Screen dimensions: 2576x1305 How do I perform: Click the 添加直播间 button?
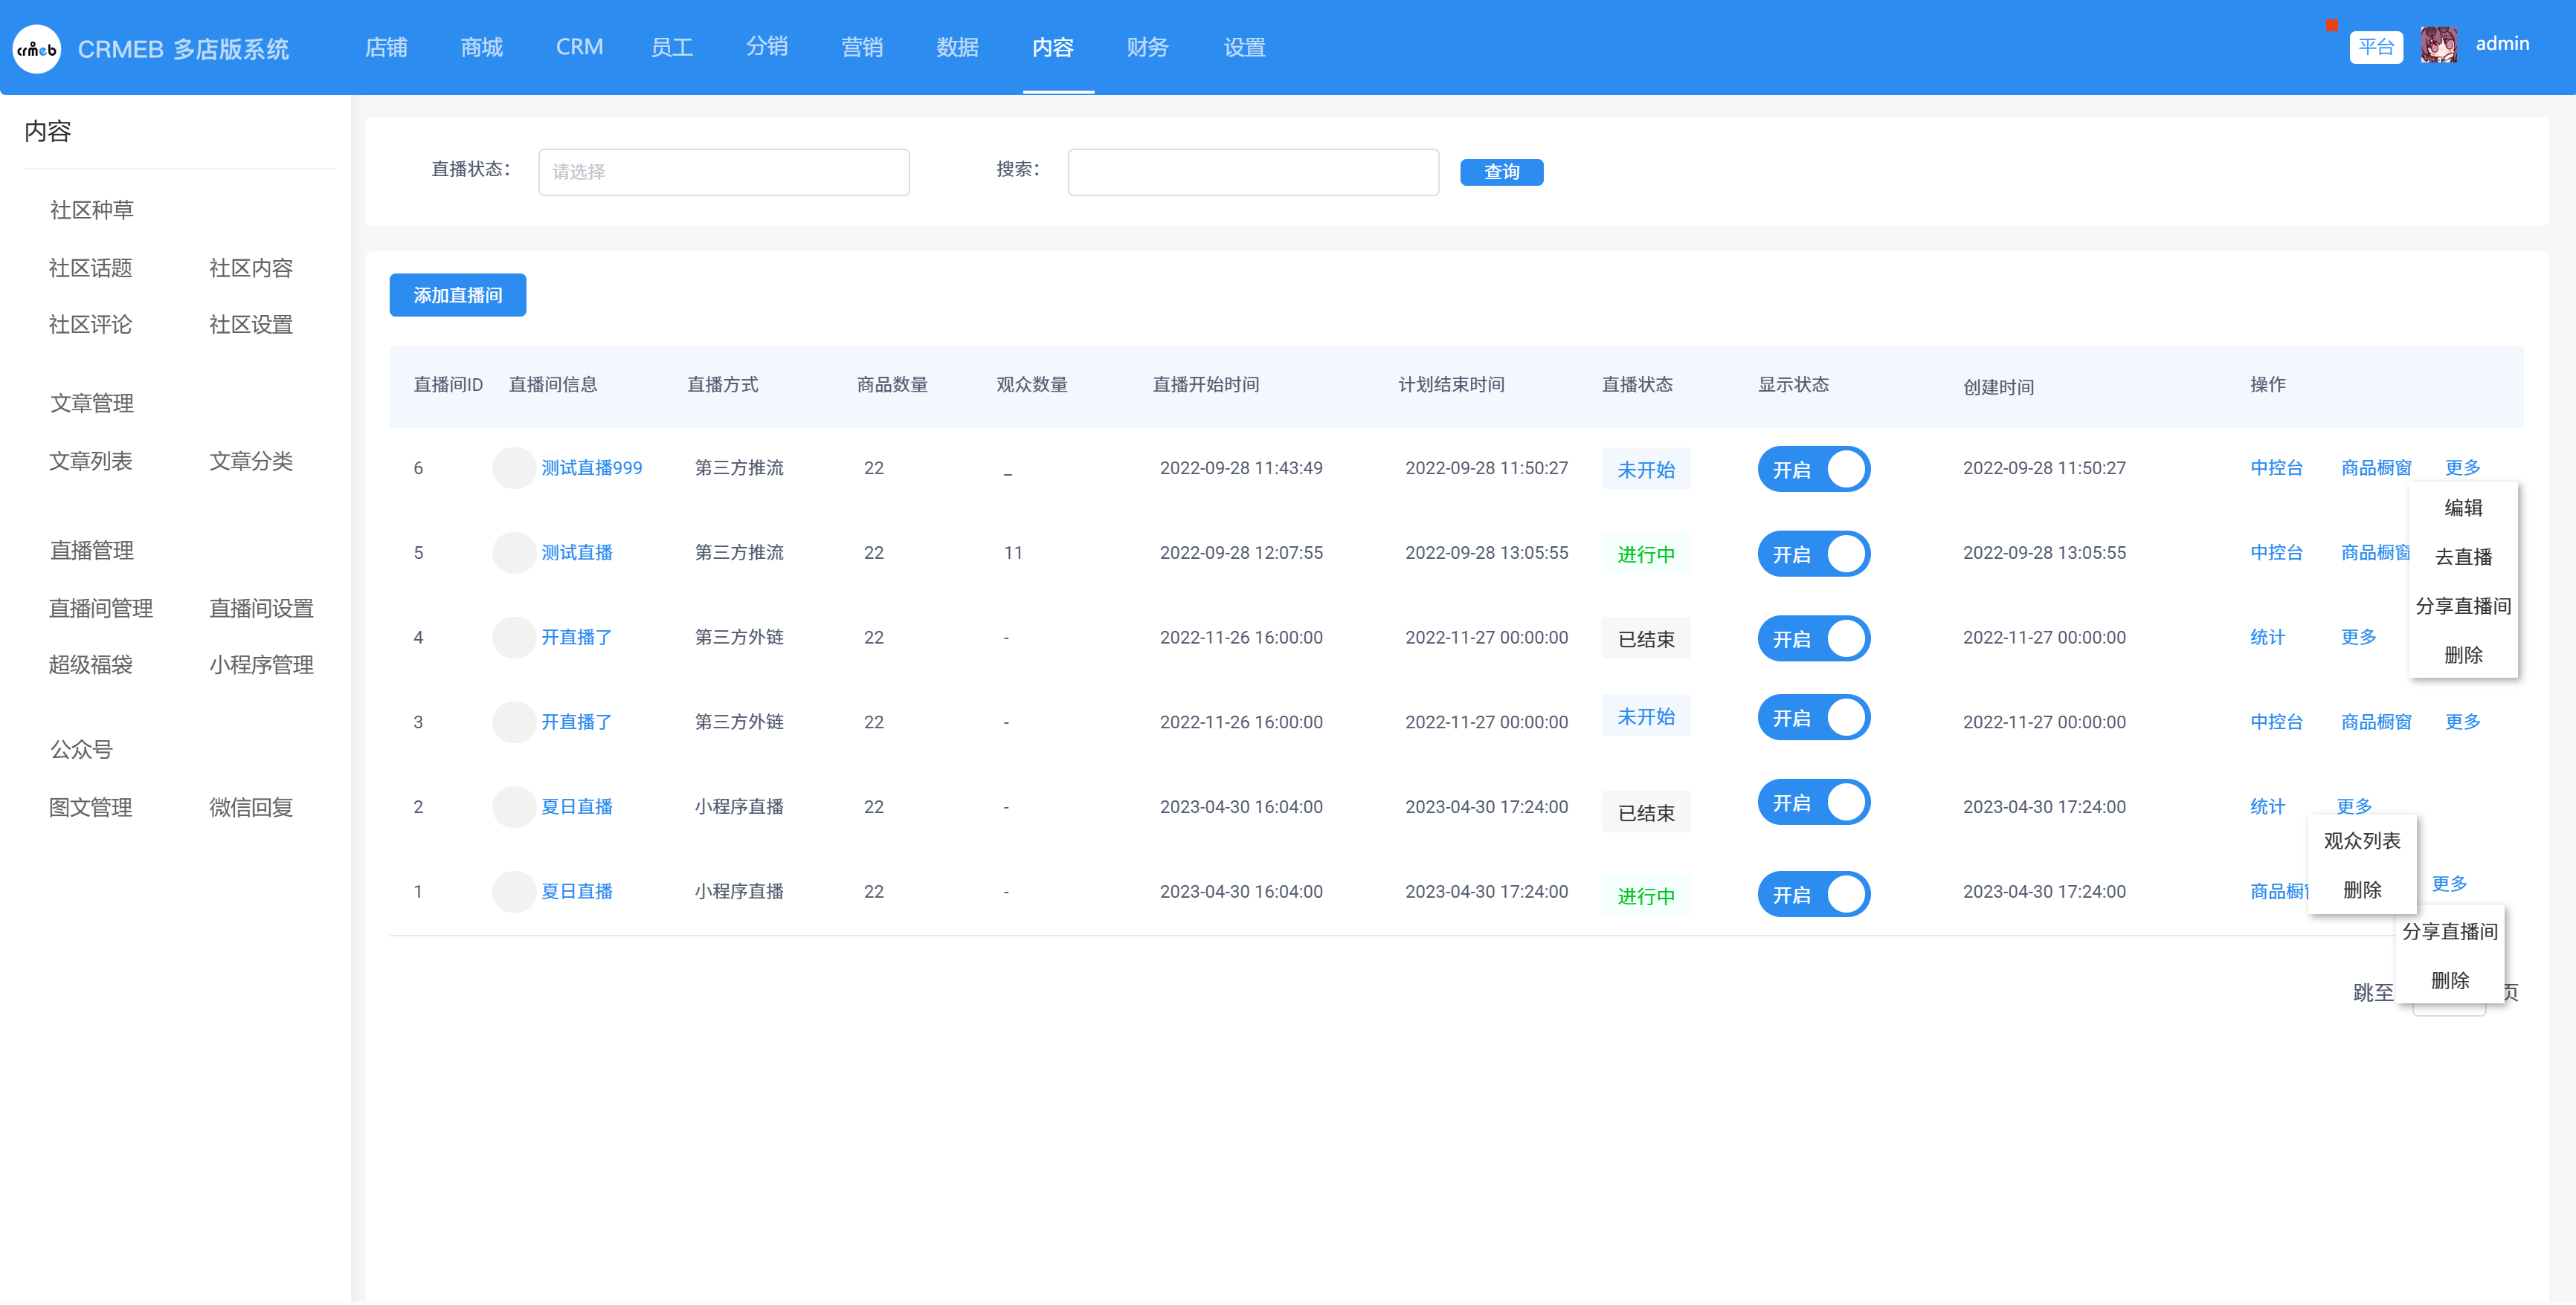[457, 295]
